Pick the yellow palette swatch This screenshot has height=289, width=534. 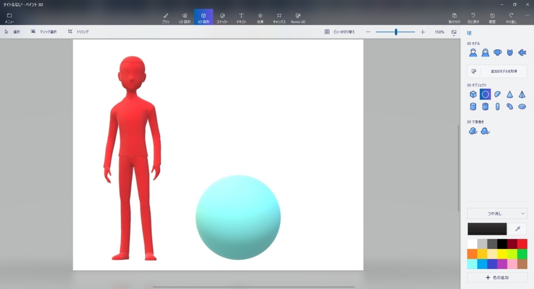click(502, 254)
